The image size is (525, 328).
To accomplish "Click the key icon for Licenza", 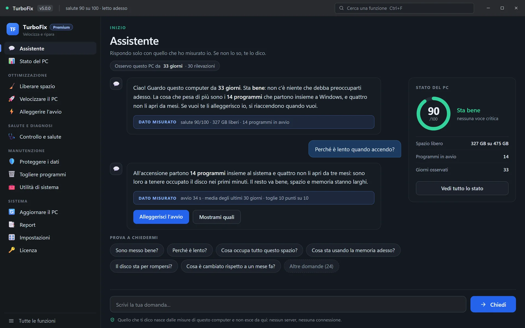I will tap(12, 250).
